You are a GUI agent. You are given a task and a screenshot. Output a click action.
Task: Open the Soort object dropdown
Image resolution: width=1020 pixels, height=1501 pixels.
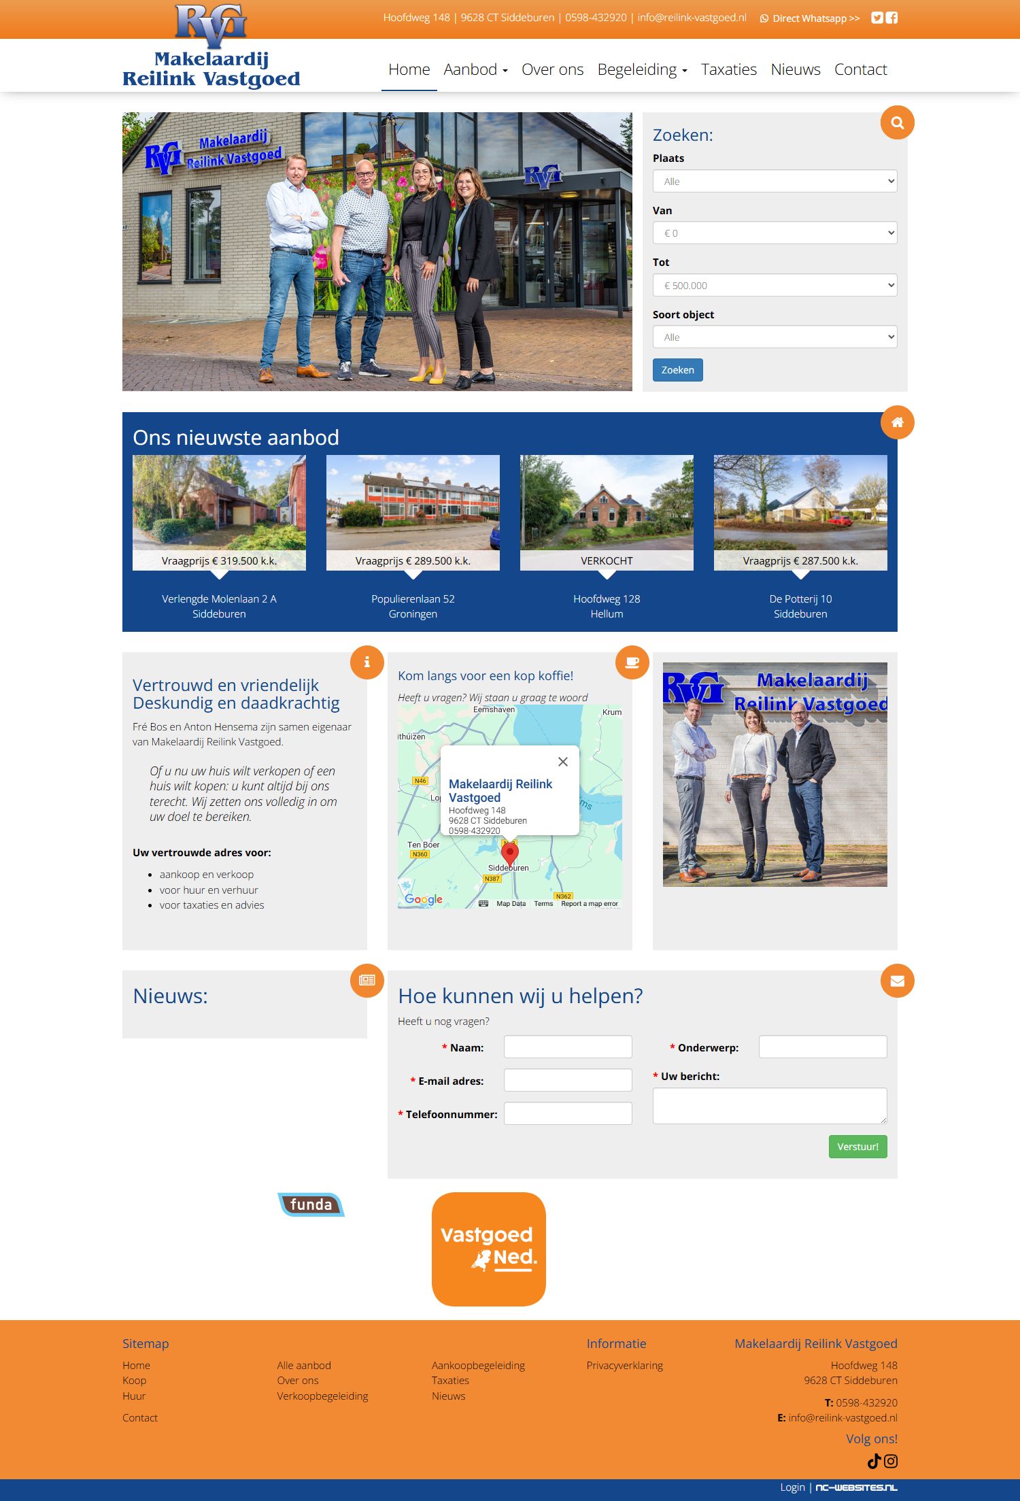click(775, 337)
